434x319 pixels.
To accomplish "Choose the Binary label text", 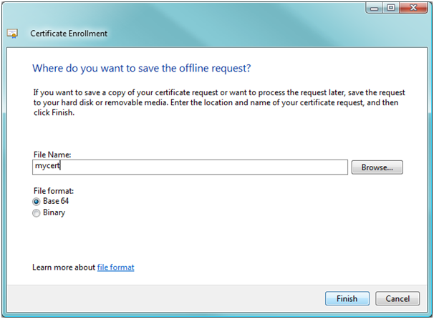I will (54, 212).
